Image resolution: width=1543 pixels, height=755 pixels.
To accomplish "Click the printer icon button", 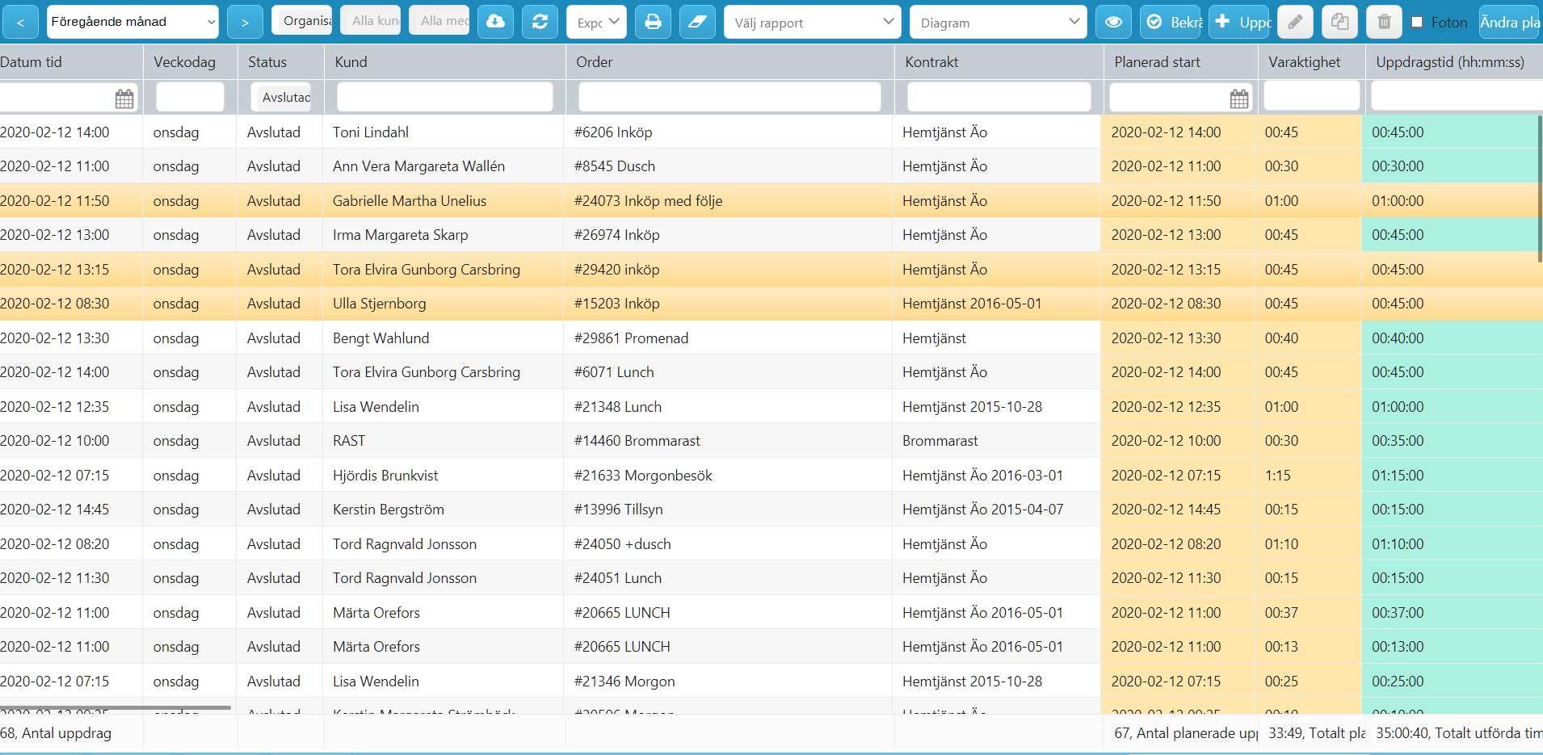I will (653, 22).
